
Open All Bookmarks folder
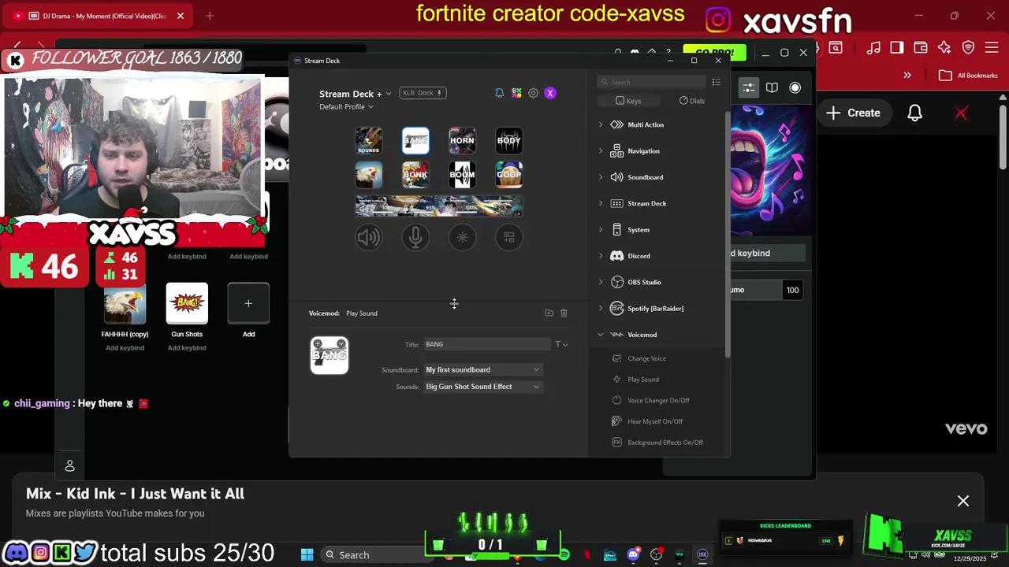[969, 76]
